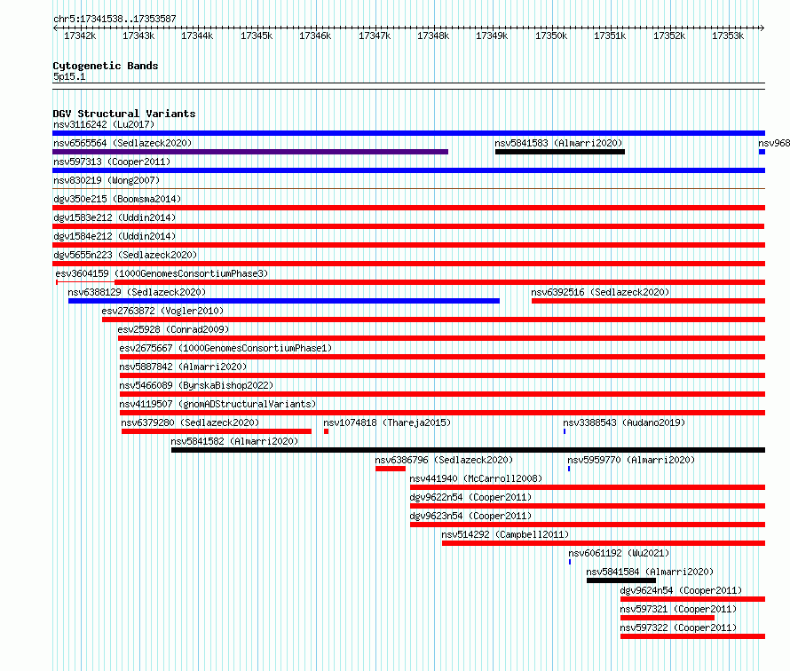Select the nsv6565564 (Sedlazeck2020) purple bar
The image size is (790, 671).
[x=250, y=152]
